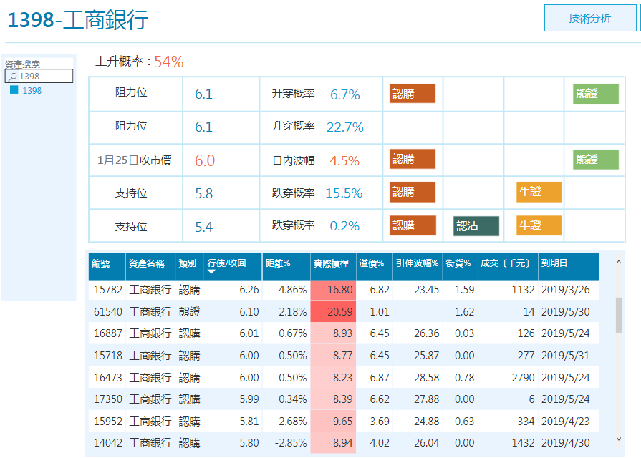Click the 1398-工商銀行 page title

click(x=77, y=19)
